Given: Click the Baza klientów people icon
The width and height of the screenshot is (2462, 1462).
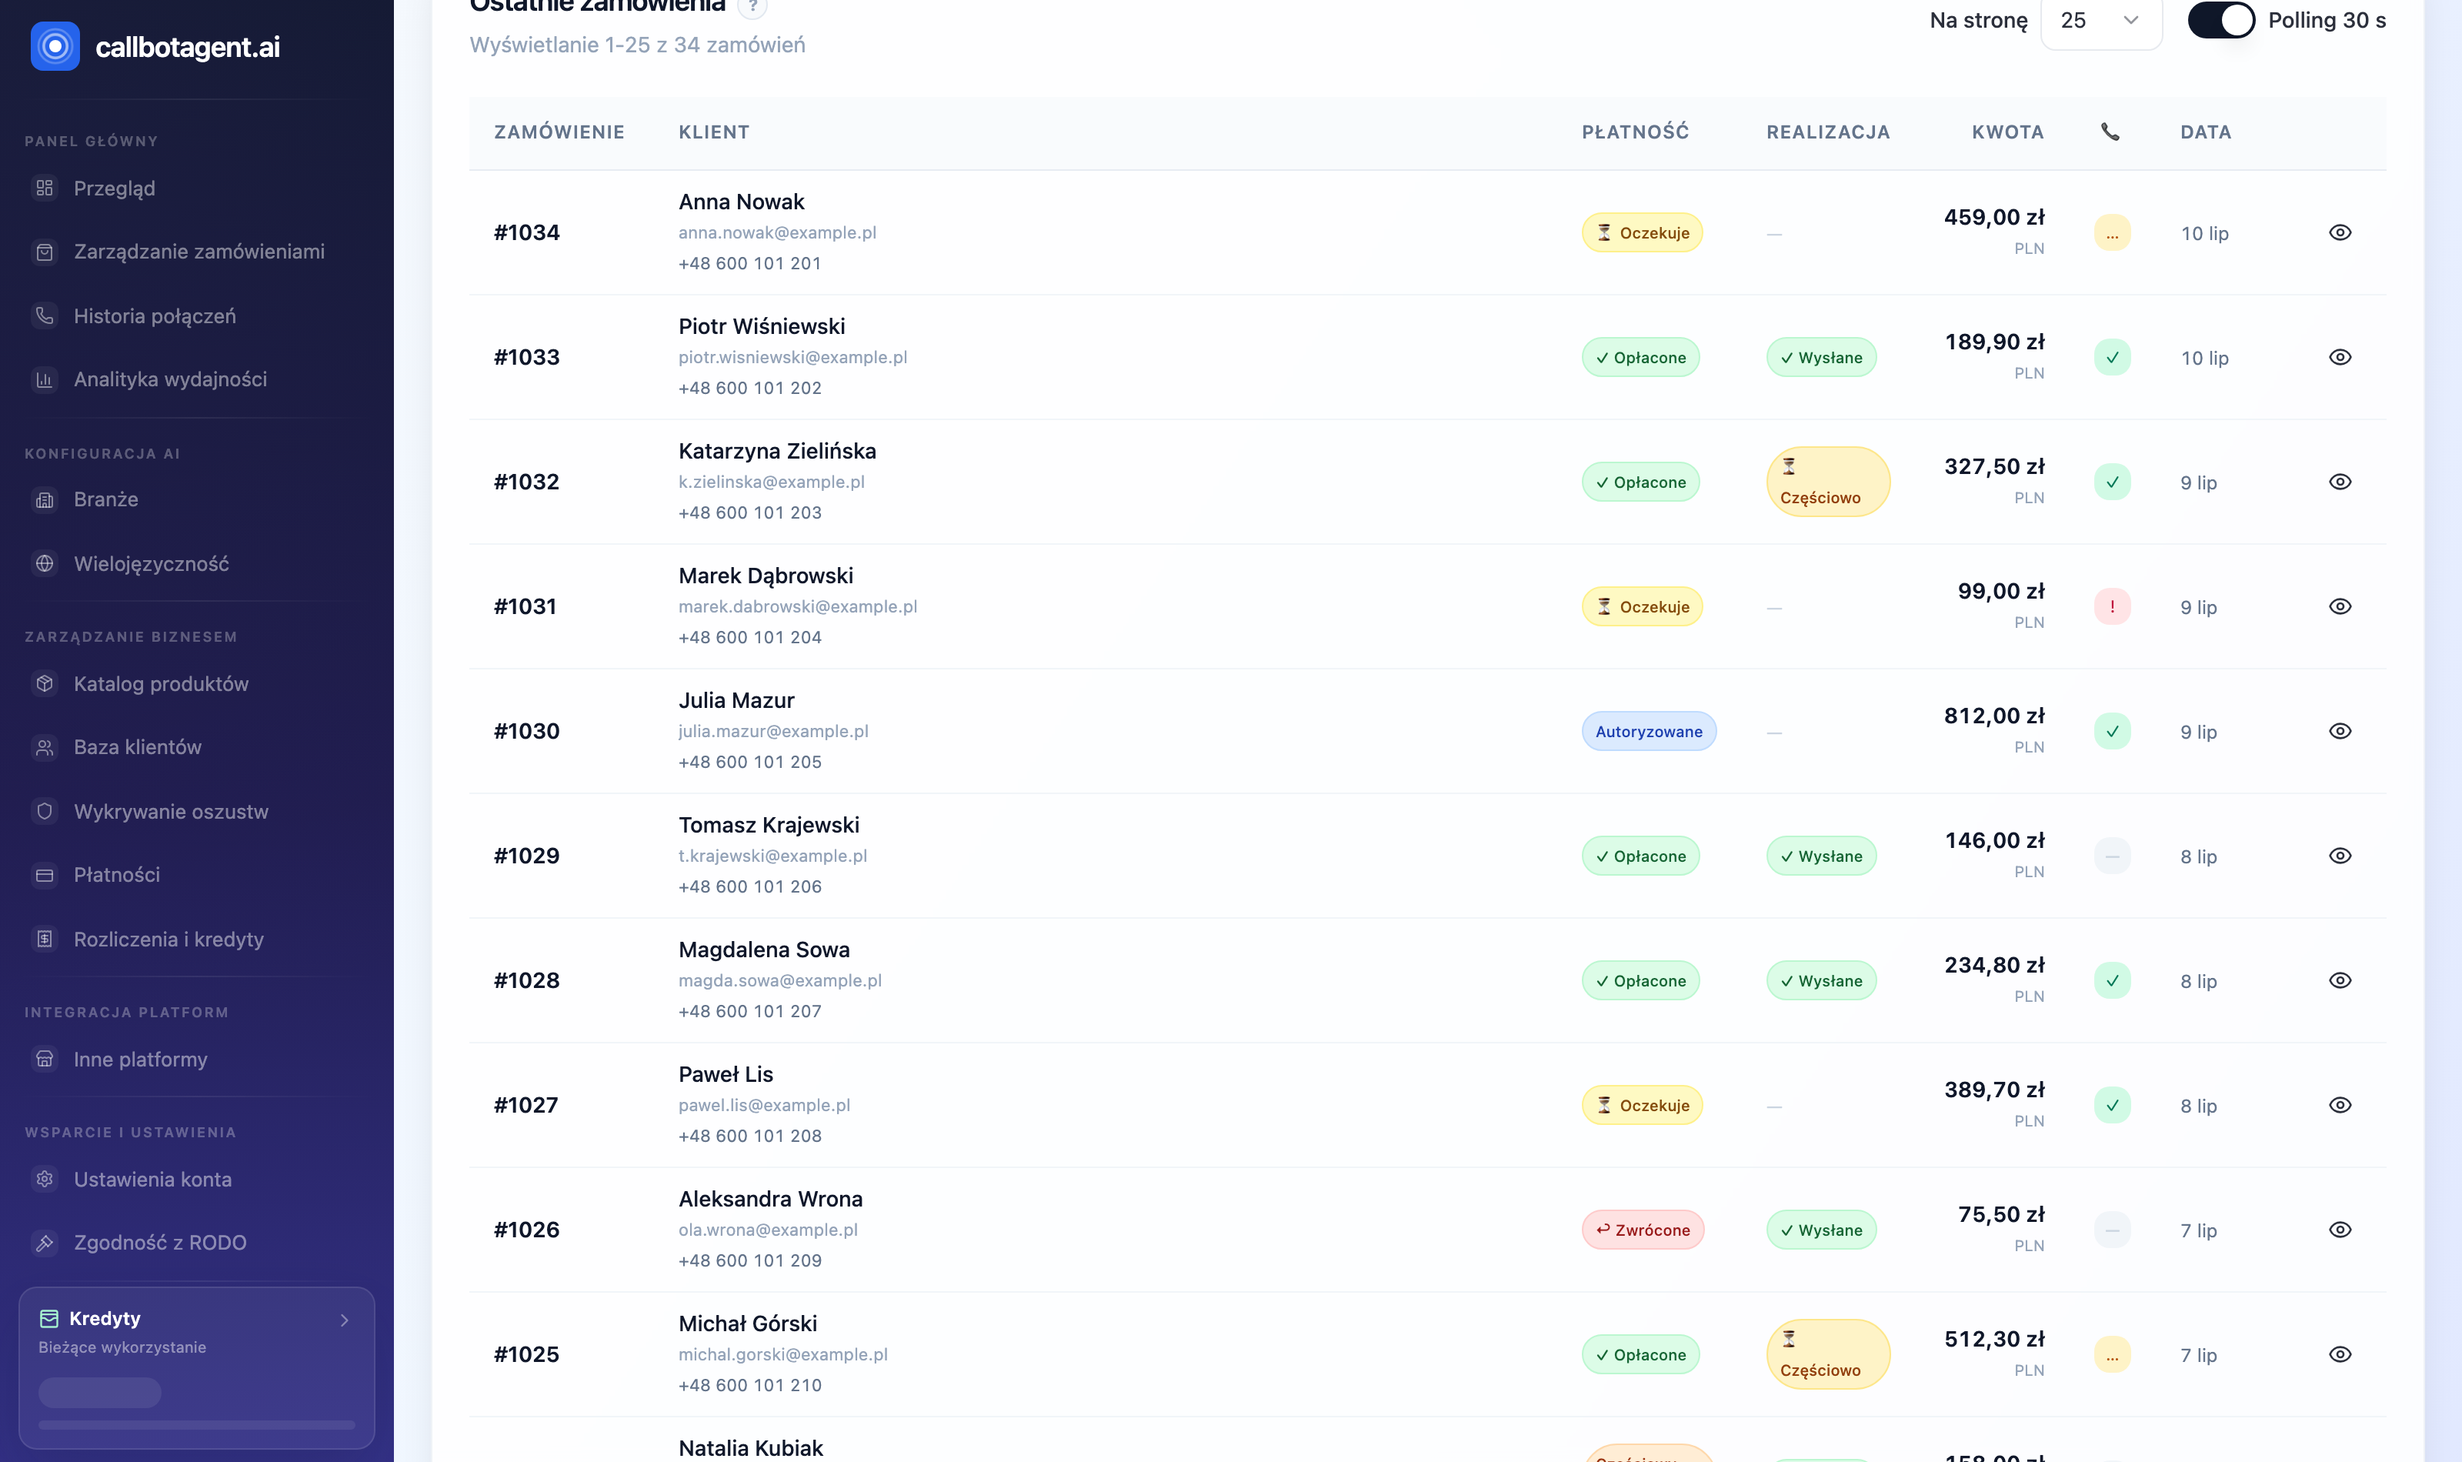Looking at the screenshot, I should (45, 748).
